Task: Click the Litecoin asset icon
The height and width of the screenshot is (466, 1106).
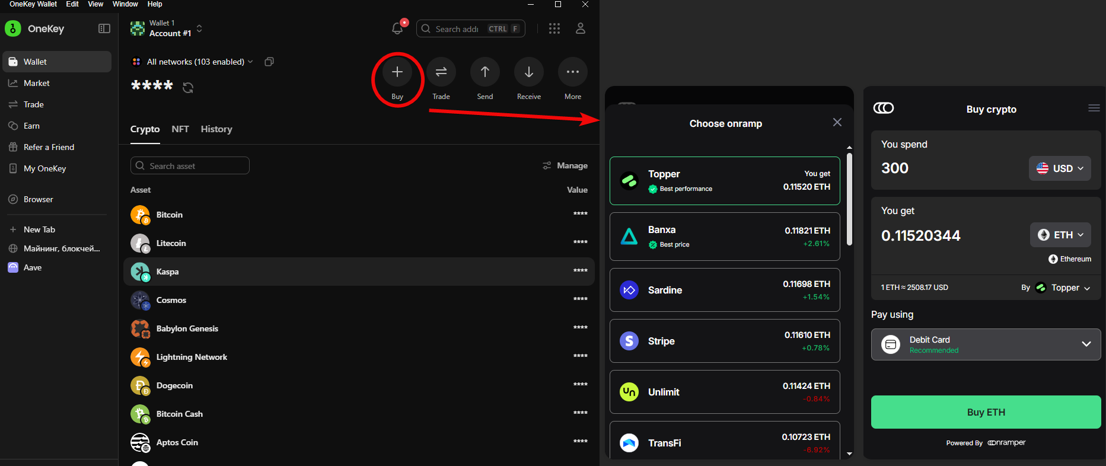Action: click(140, 243)
